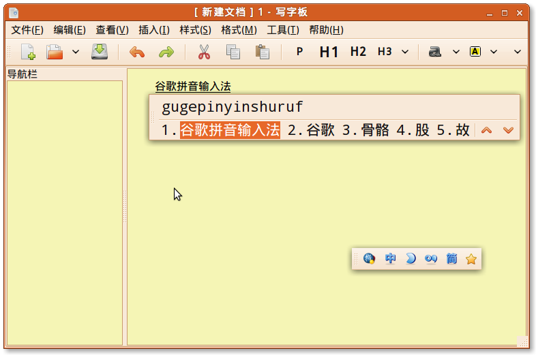The height and width of the screenshot is (355, 536).
Task: Undo the last action
Action: click(x=137, y=52)
